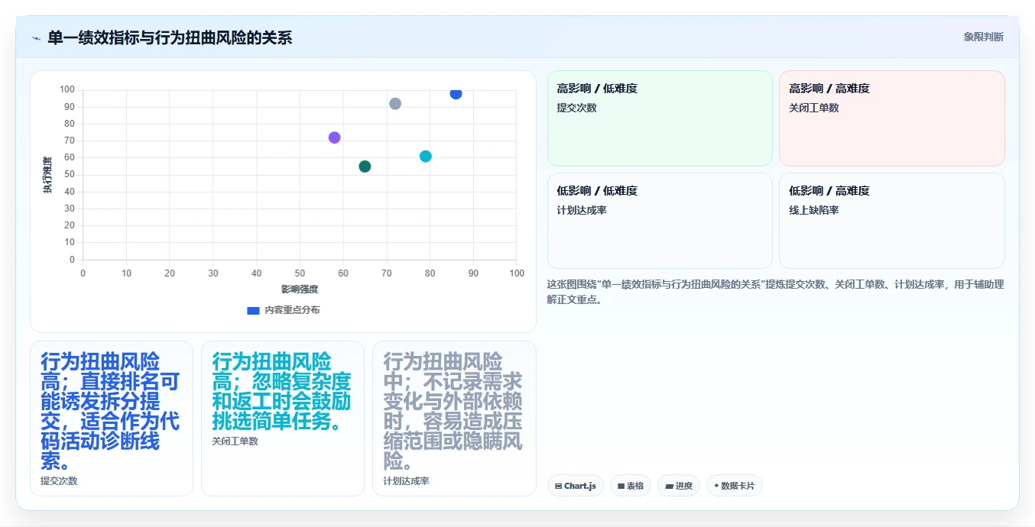Open the 低影响 / 高难度 quadrant card

click(x=891, y=221)
